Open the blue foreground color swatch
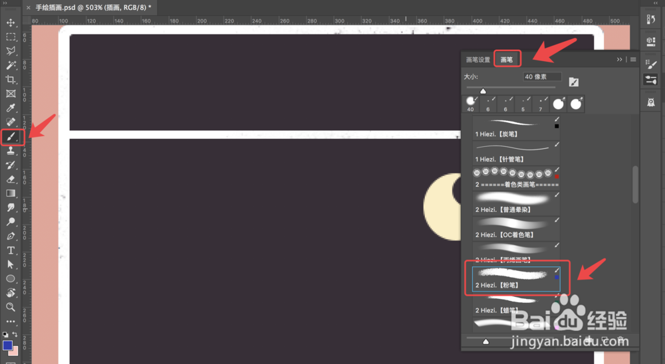Screen dimensions: 665x364 pyautogui.click(x=7, y=345)
